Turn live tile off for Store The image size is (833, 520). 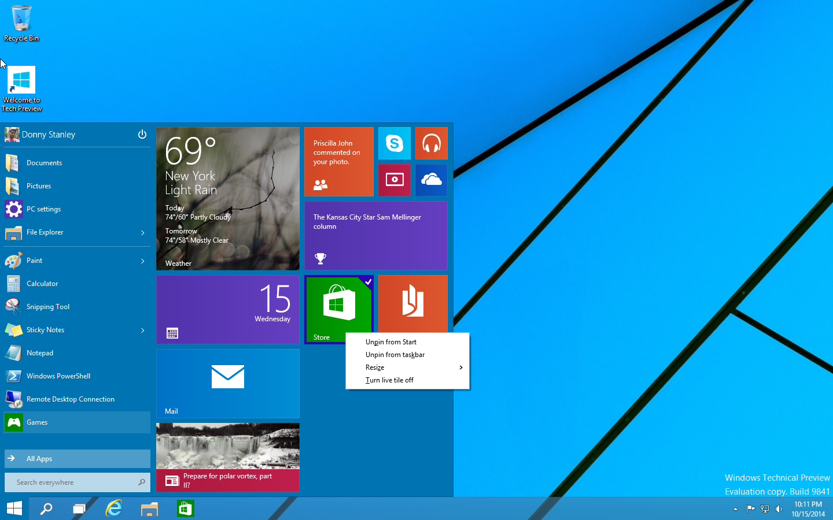(x=389, y=380)
